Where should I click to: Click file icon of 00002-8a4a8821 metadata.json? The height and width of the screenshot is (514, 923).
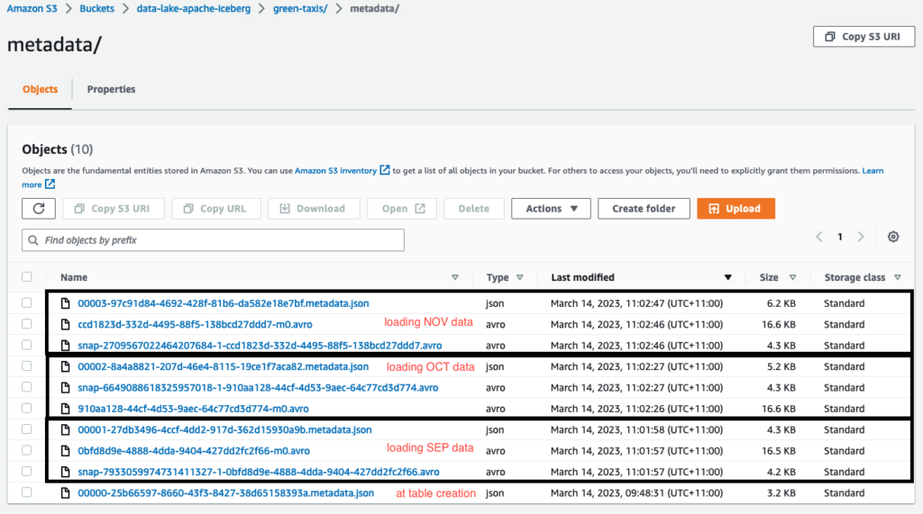click(x=65, y=366)
